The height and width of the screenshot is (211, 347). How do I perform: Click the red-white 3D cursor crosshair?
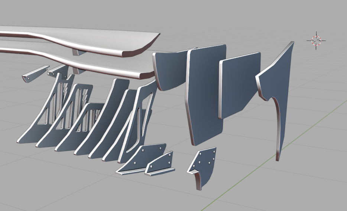[316, 41]
